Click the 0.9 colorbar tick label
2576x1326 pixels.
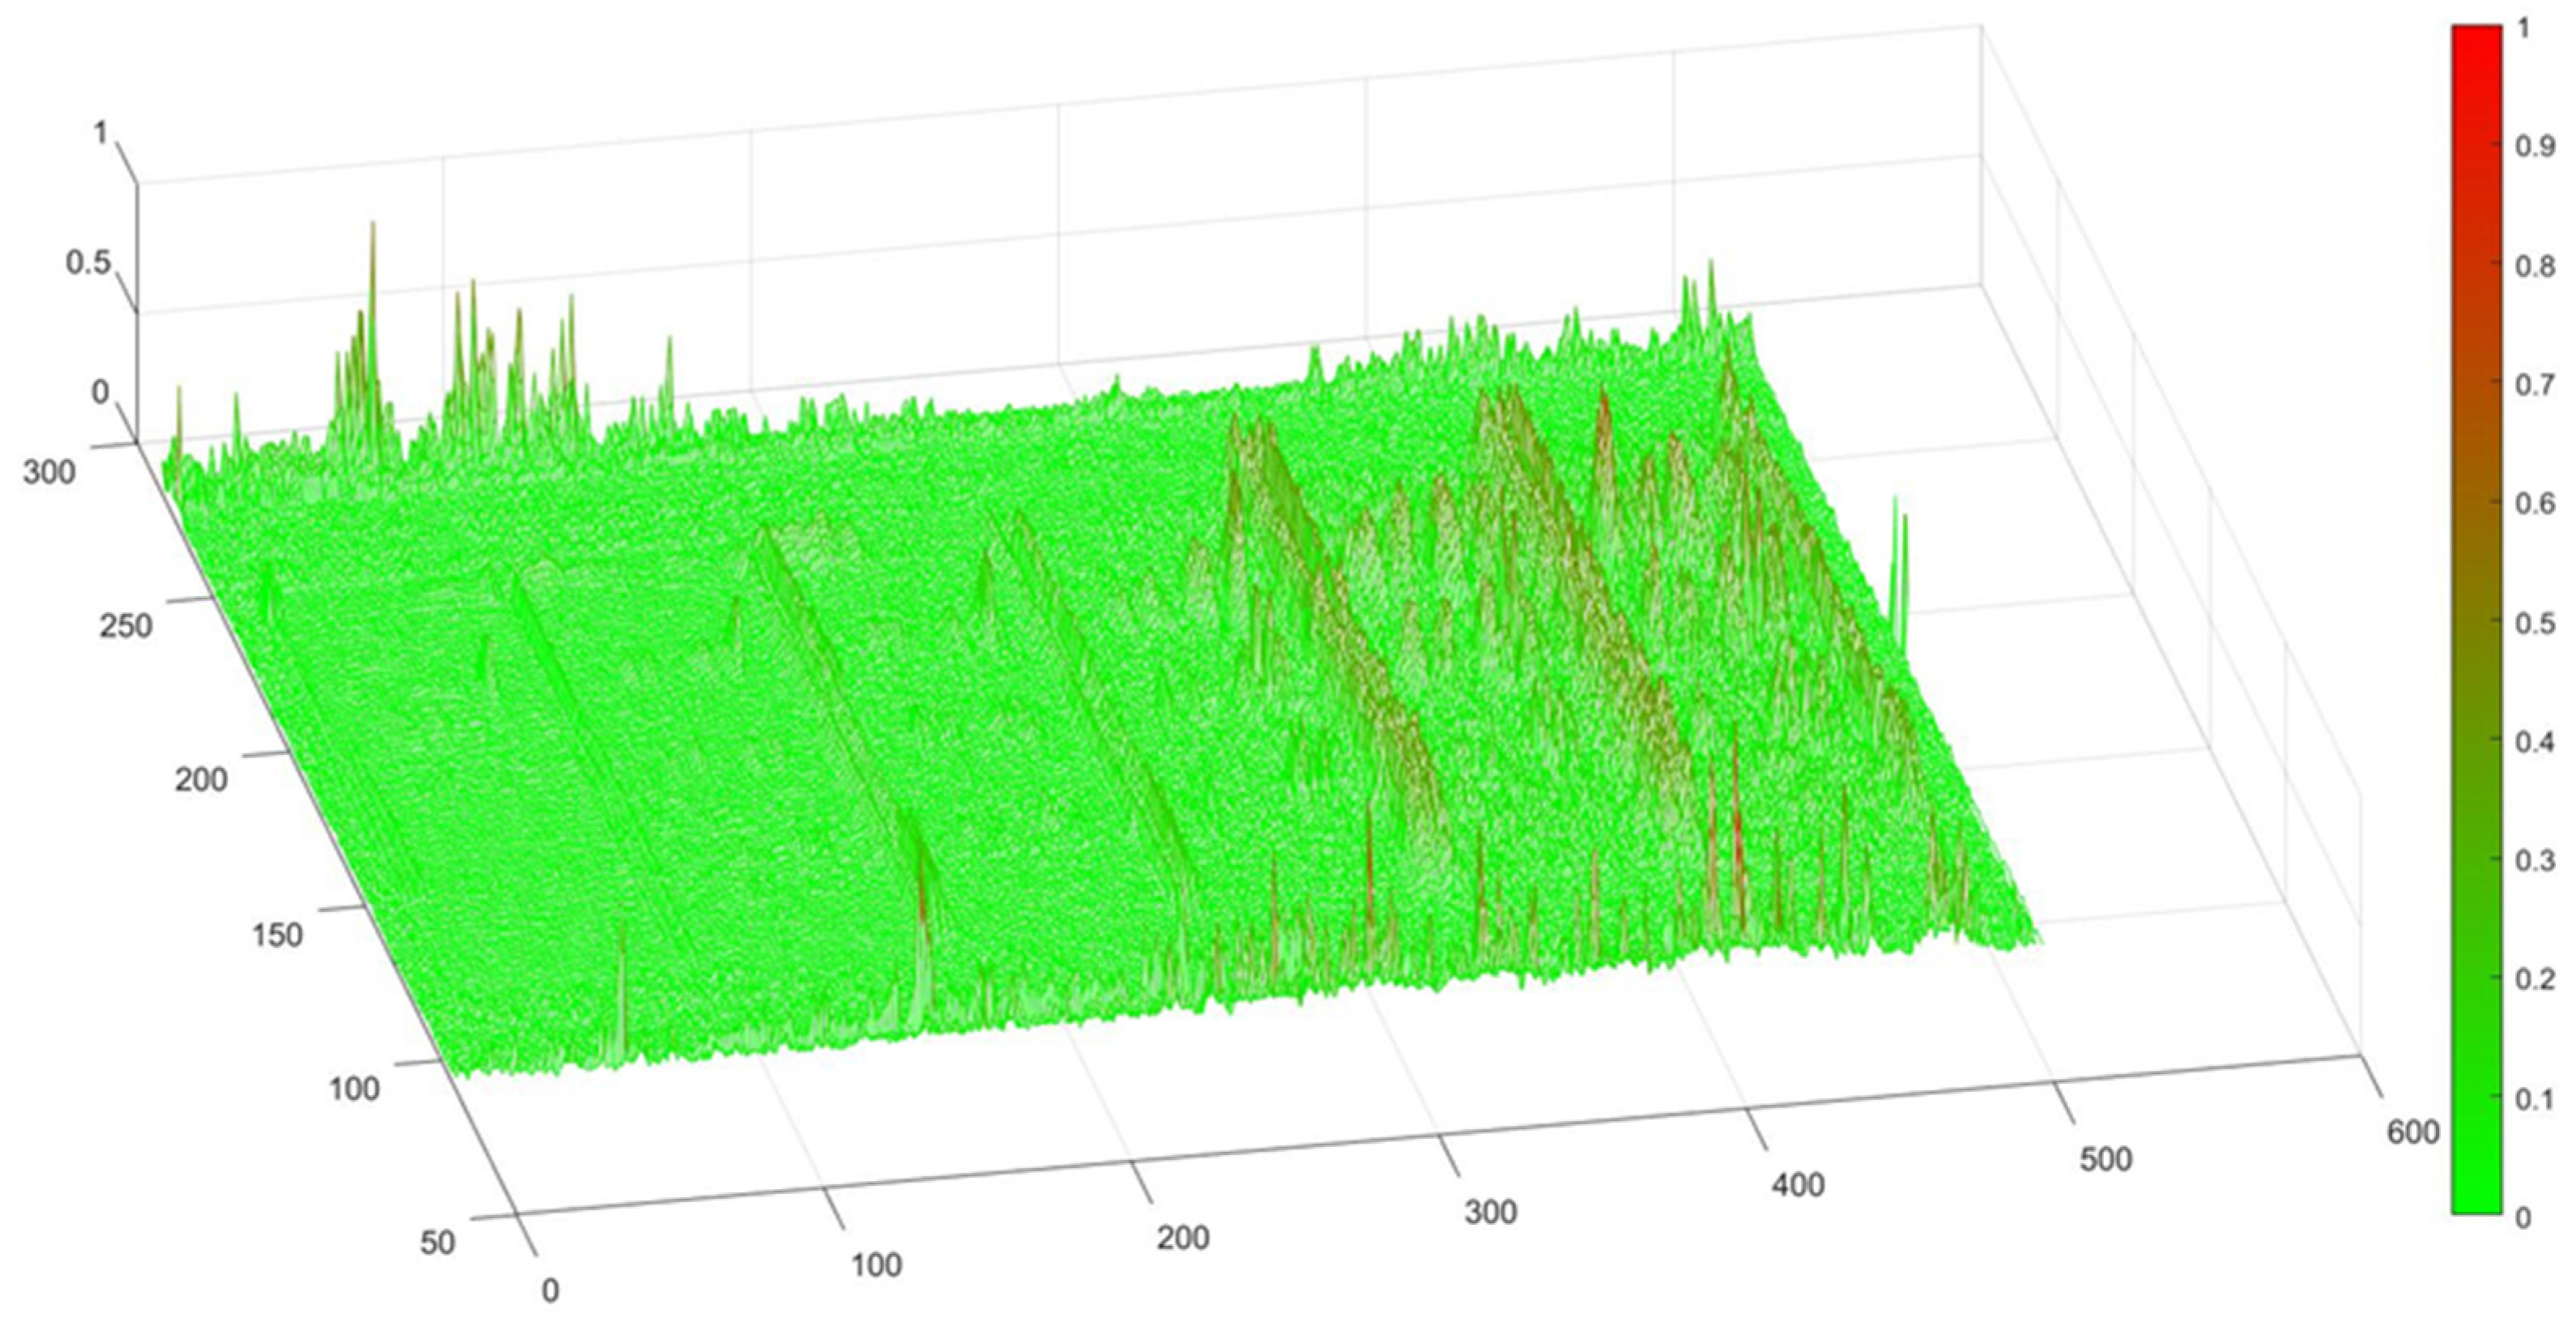pos(2535,147)
